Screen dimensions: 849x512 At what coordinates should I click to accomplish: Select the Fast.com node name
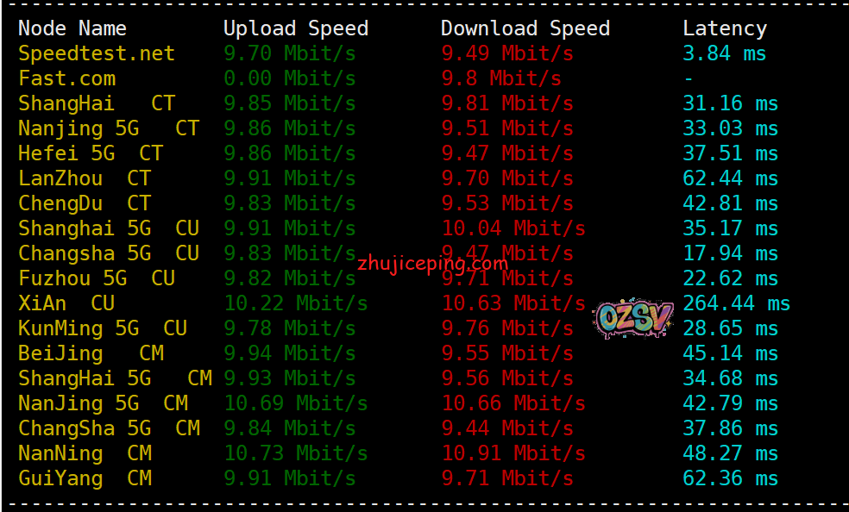tap(67, 78)
